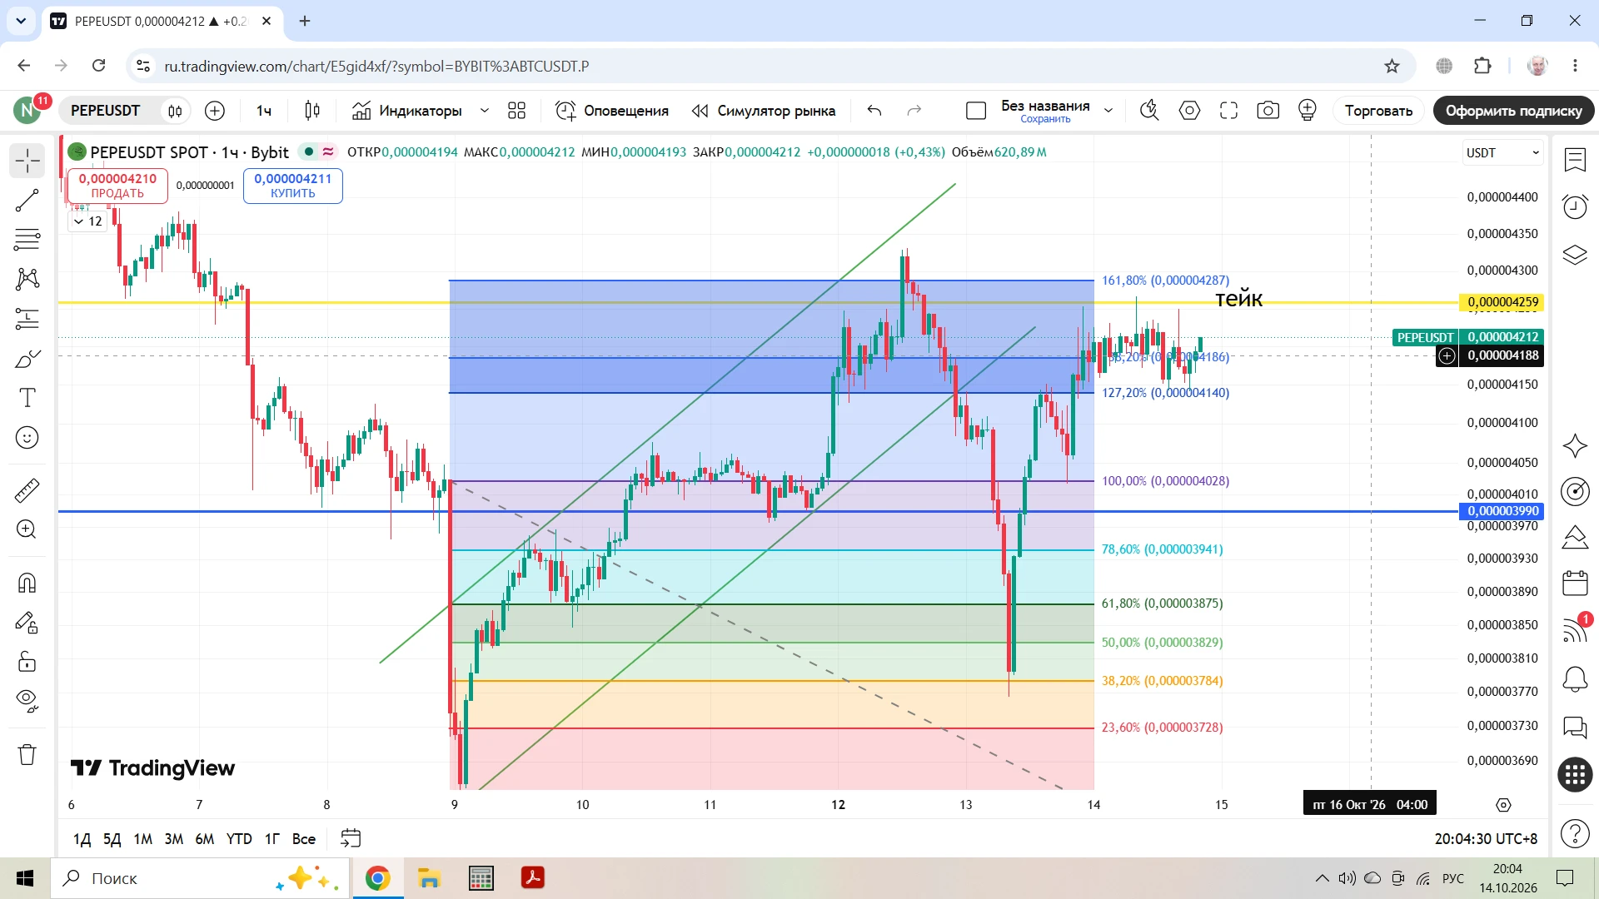Open the object tree layers panel
This screenshot has width=1599, height=899.
tap(1575, 255)
